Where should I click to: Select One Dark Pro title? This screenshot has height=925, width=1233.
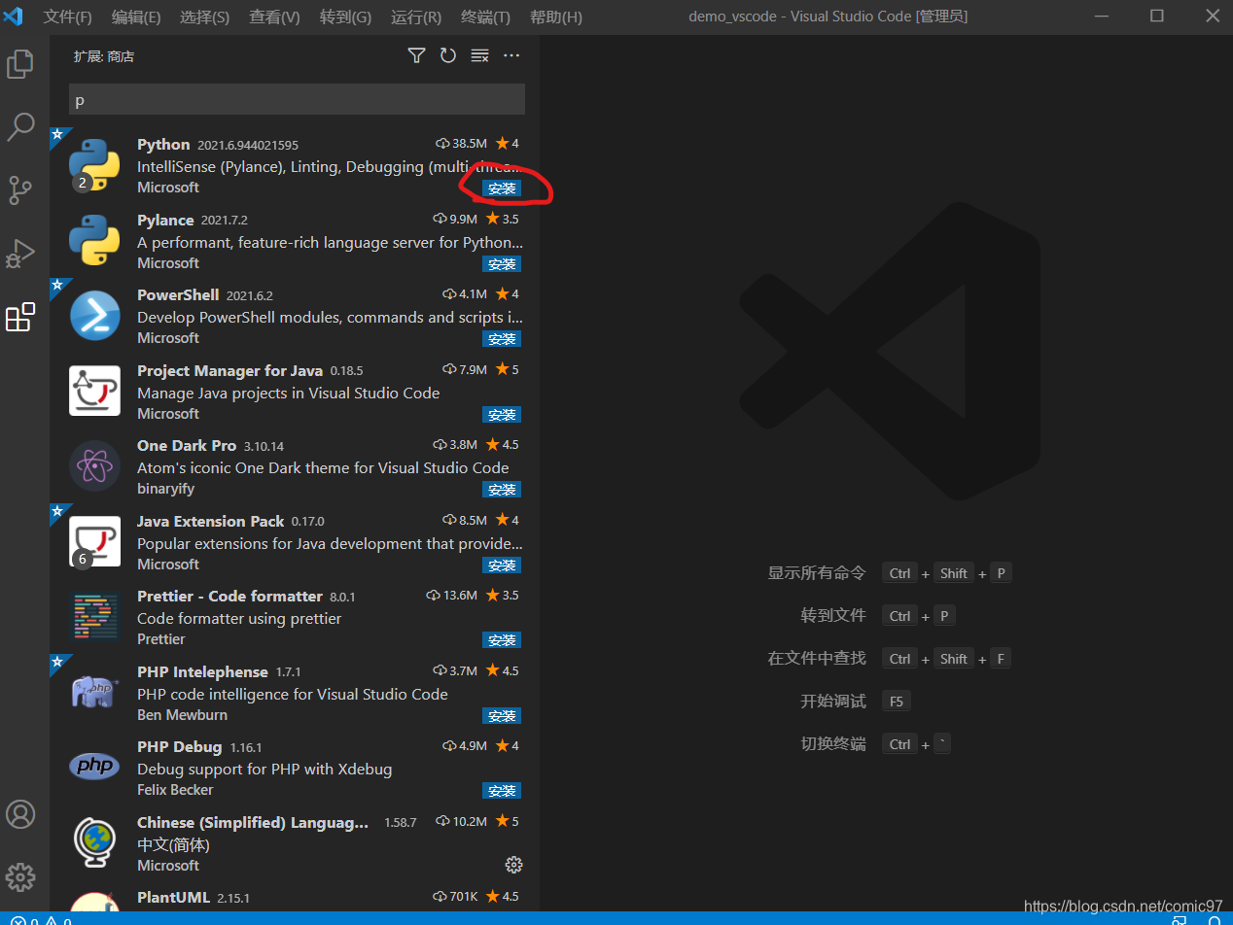tap(187, 445)
